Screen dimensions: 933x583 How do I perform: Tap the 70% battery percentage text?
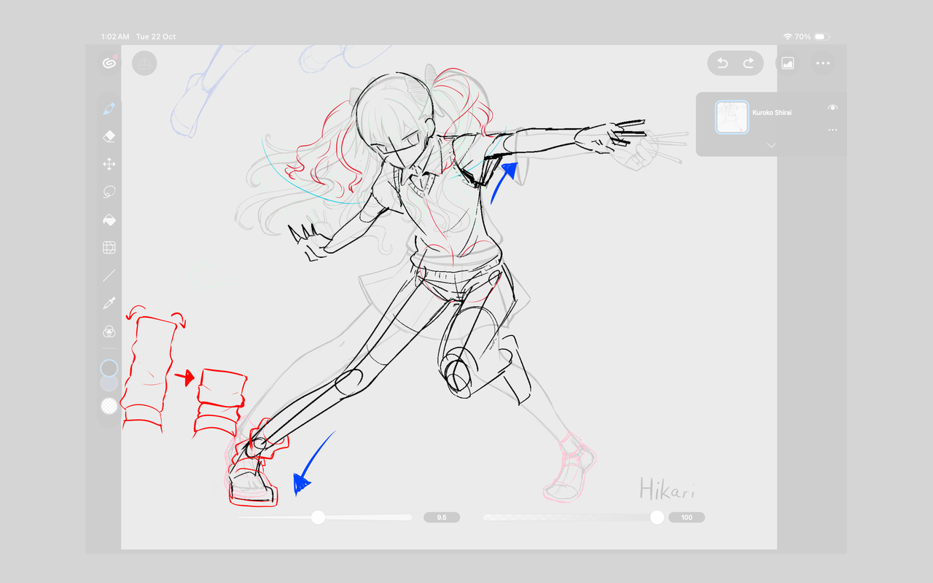click(x=803, y=36)
